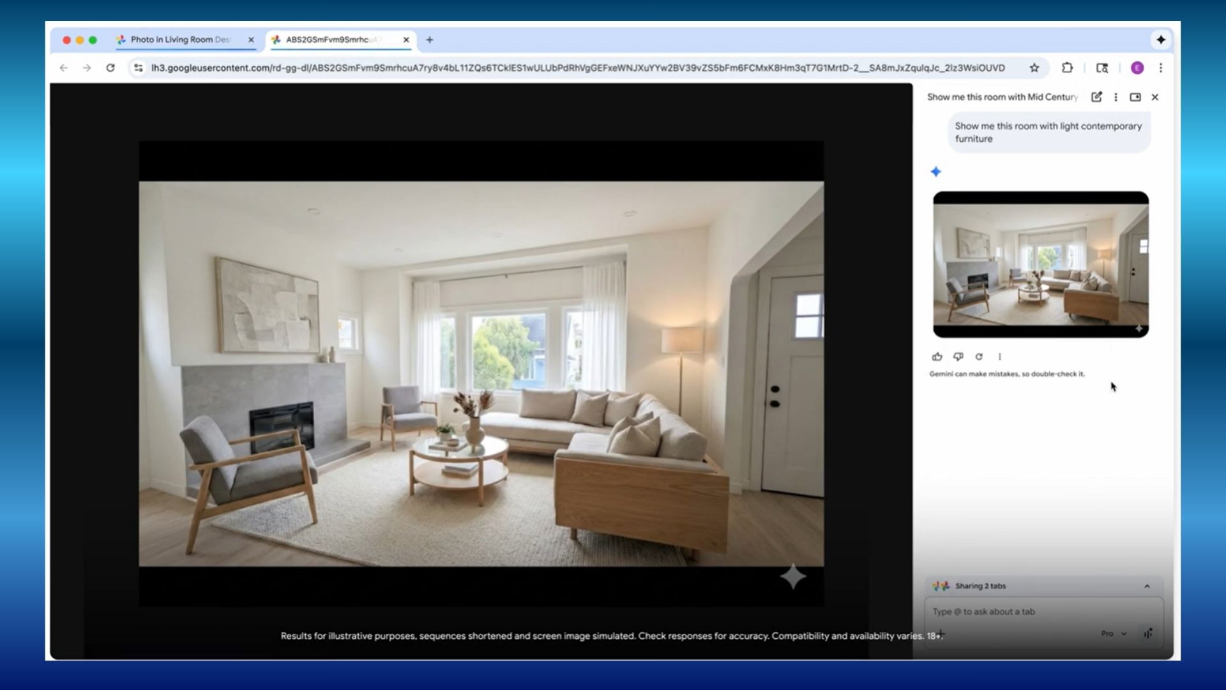Screen dimensions: 1226x690
Task: Click the three-dot menu in the Gemini panel header
Action: coord(1116,97)
